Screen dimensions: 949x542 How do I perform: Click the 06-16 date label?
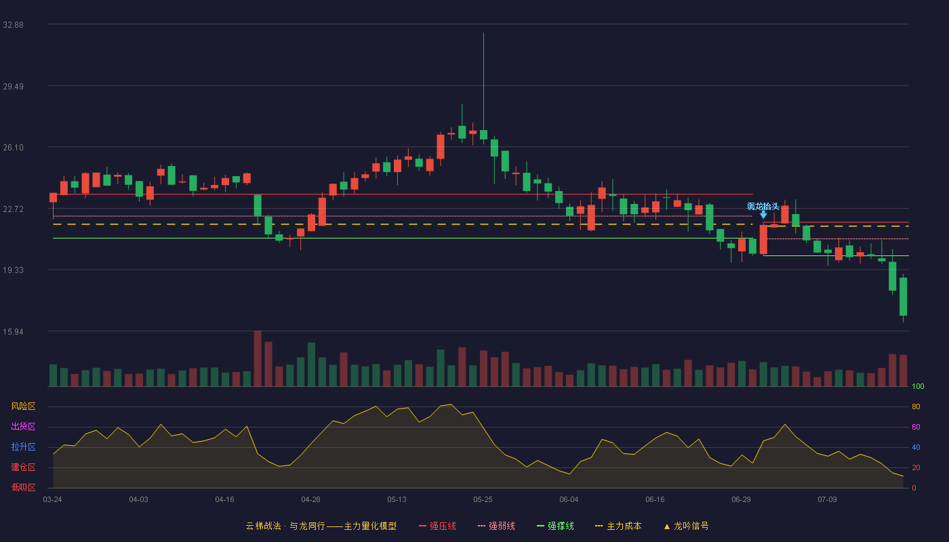pyautogui.click(x=655, y=499)
